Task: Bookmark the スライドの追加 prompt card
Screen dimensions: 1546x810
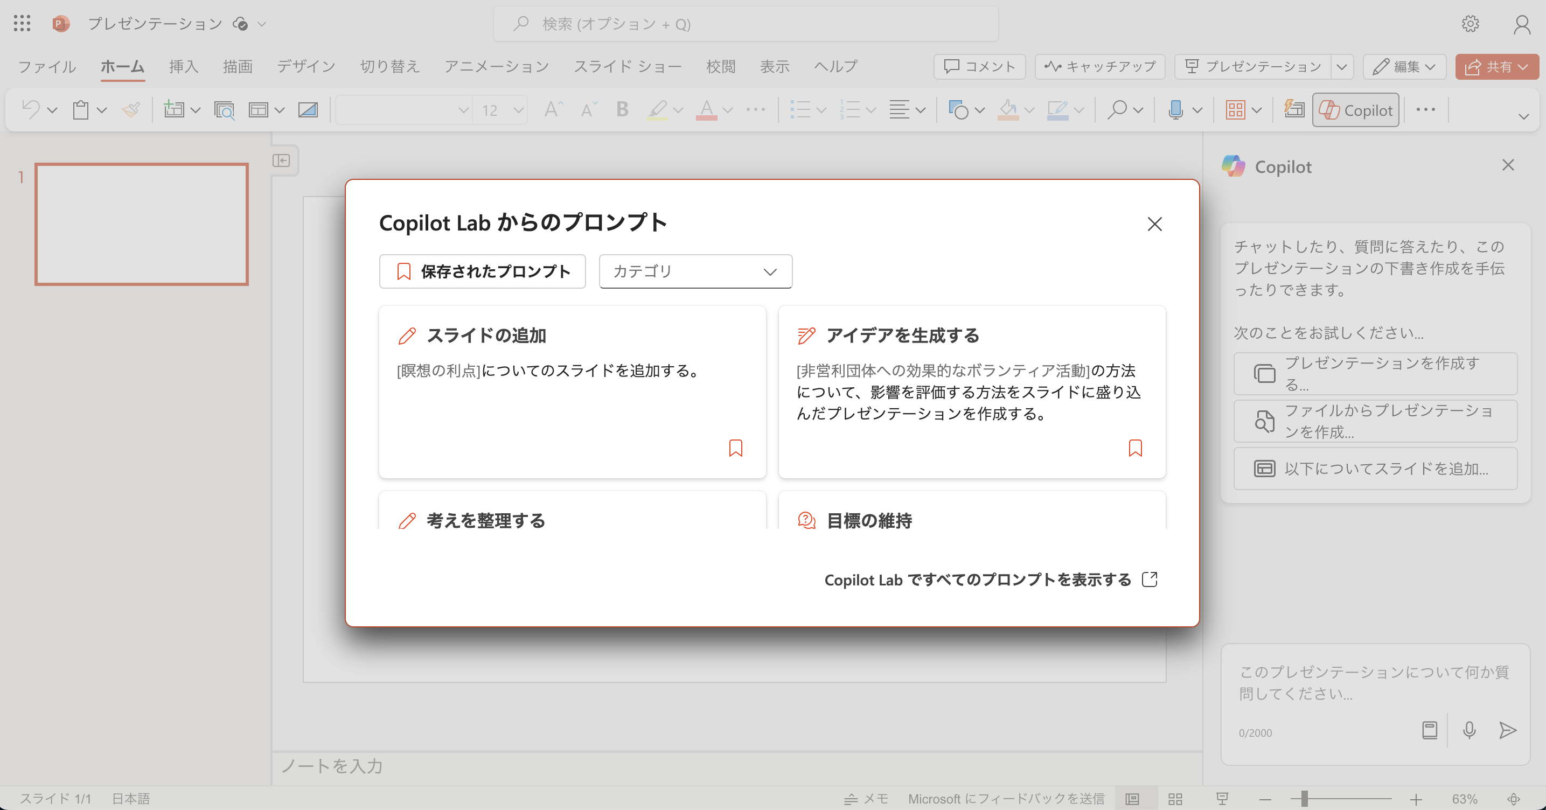Action: pos(735,448)
